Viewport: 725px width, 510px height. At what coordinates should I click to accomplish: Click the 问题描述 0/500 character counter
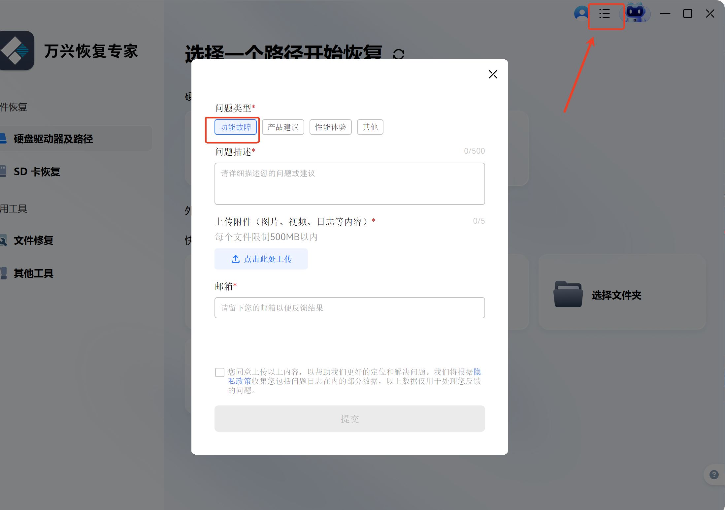point(474,151)
